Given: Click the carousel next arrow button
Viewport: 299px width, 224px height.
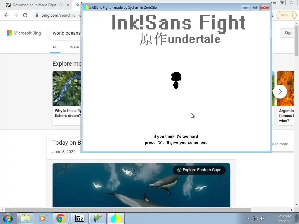Looking at the screenshot, I should coord(280,92).
